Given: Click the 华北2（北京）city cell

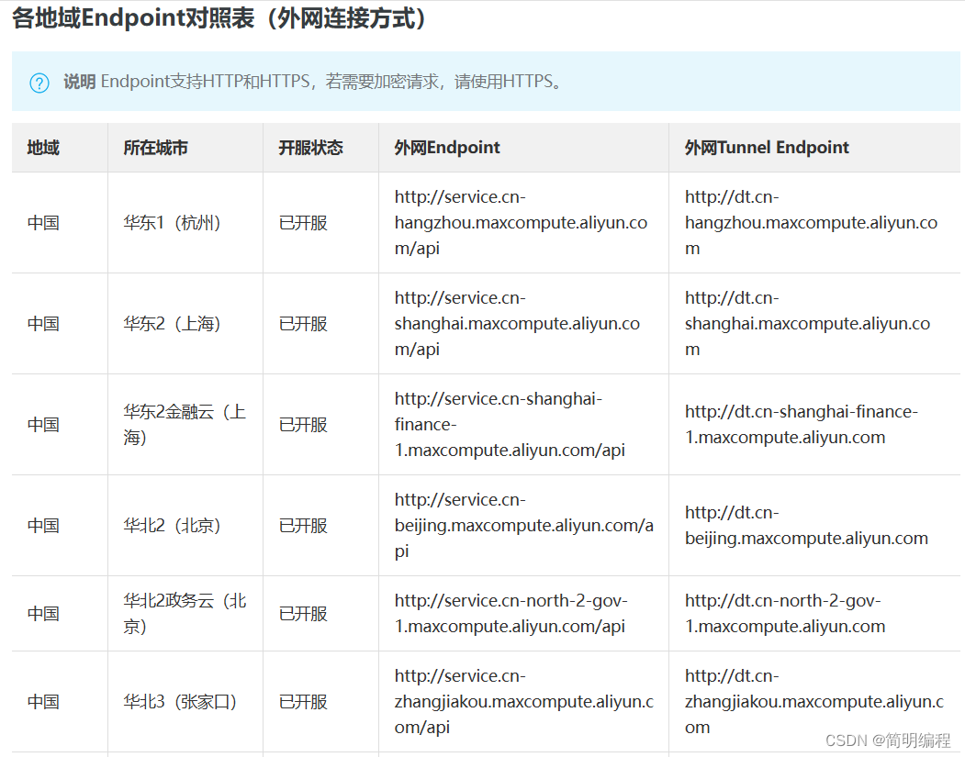Looking at the screenshot, I should [x=173, y=526].
